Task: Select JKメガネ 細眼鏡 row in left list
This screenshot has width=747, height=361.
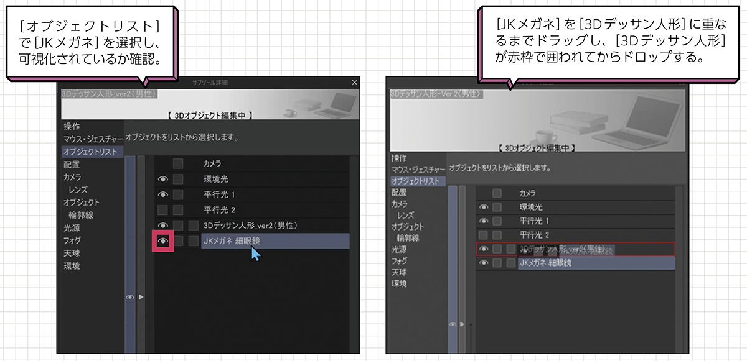Action: click(275, 241)
